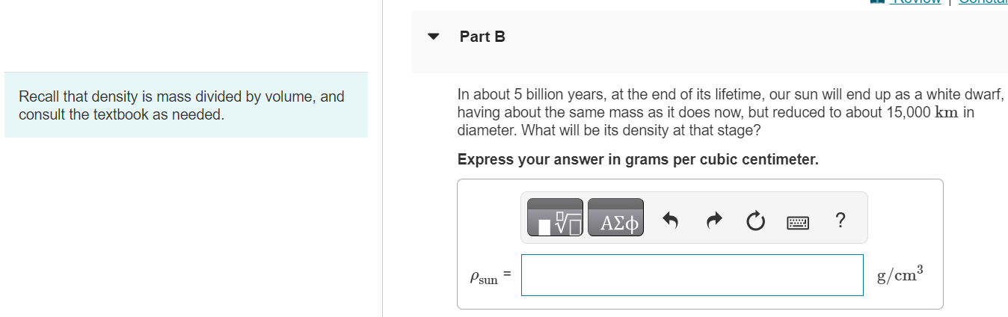Redo the last undone edit
The width and height of the screenshot is (1008, 317).
click(x=713, y=221)
